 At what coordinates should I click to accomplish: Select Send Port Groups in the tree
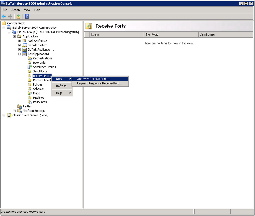click(44, 67)
